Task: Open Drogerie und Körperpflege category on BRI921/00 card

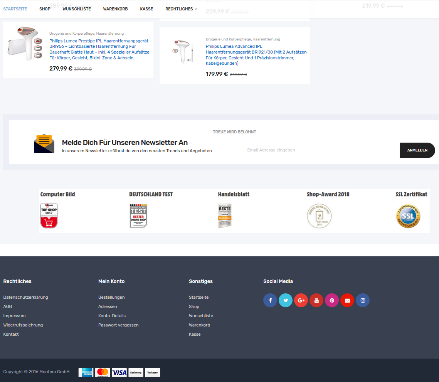Action: 229,39
